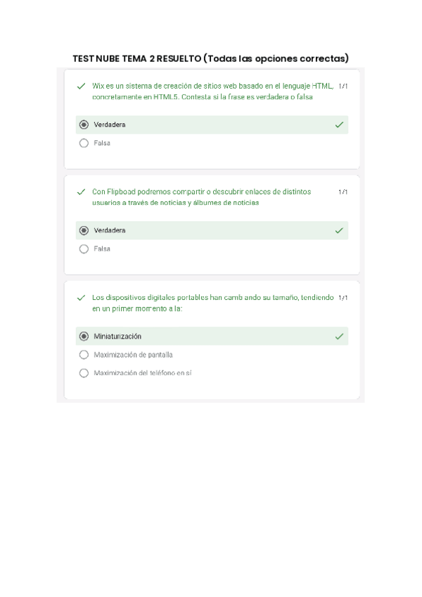422x597 pixels.
Task: Select Falsa radio for the Flipboad question
Action: [x=84, y=249]
